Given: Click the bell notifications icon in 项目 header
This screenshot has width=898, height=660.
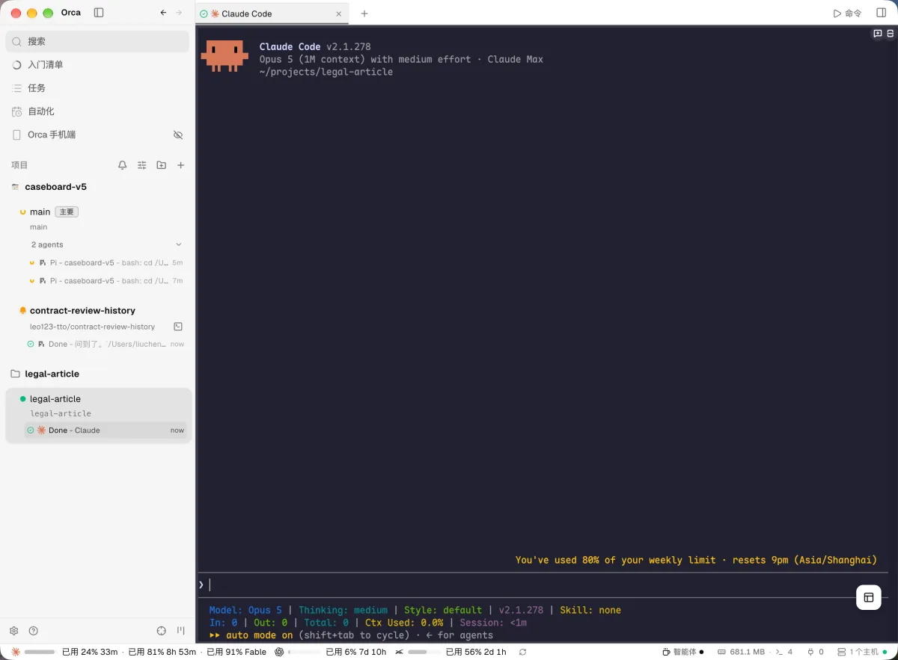Looking at the screenshot, I should coord(123,165).
